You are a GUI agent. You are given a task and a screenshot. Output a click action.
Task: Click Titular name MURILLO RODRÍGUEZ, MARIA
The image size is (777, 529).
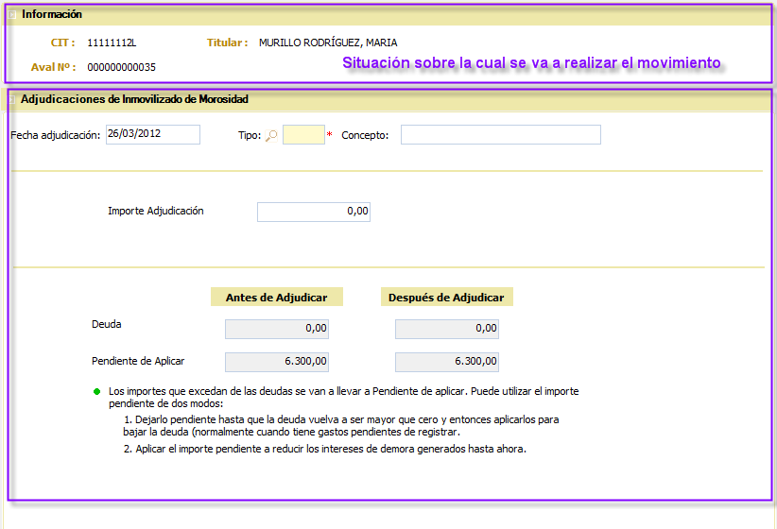328,43
